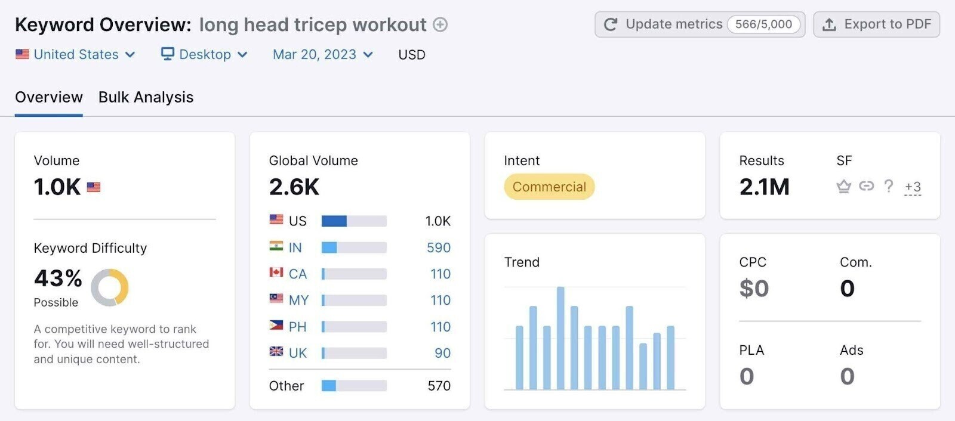
Task: Click the Keyword Difficulty donut chart
Action: pyautogui.click(x=110, y=287)
